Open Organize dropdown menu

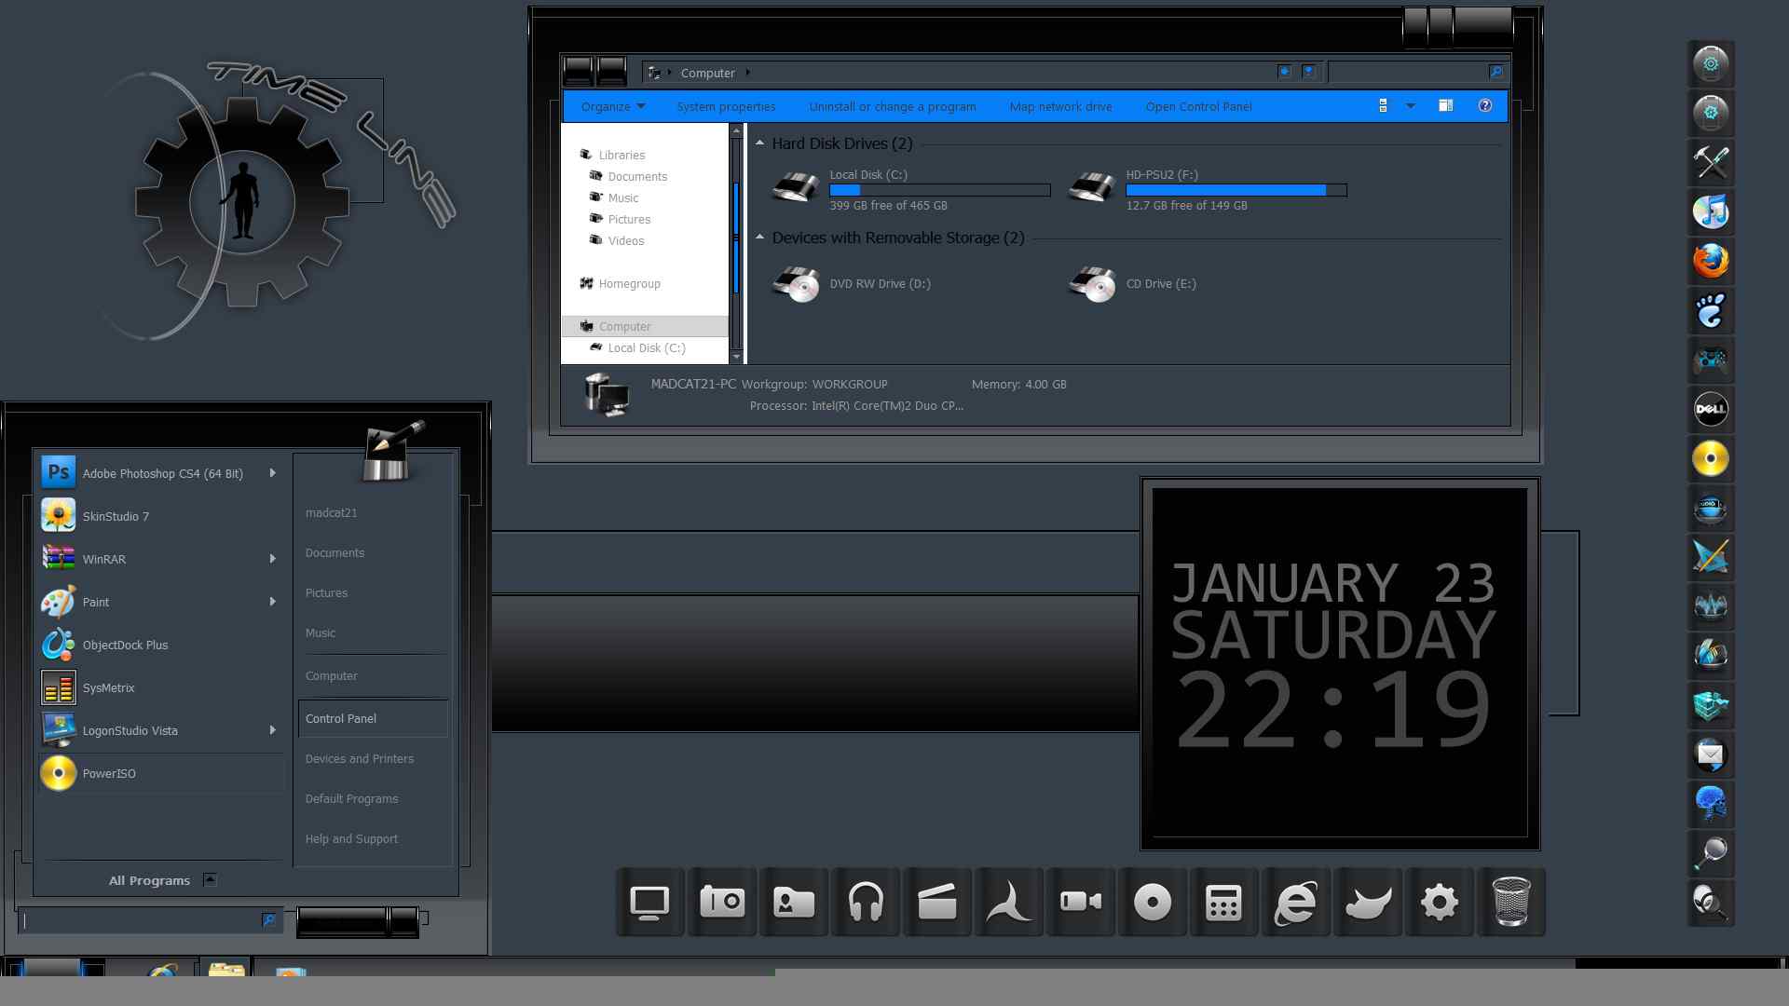(613, 106)
